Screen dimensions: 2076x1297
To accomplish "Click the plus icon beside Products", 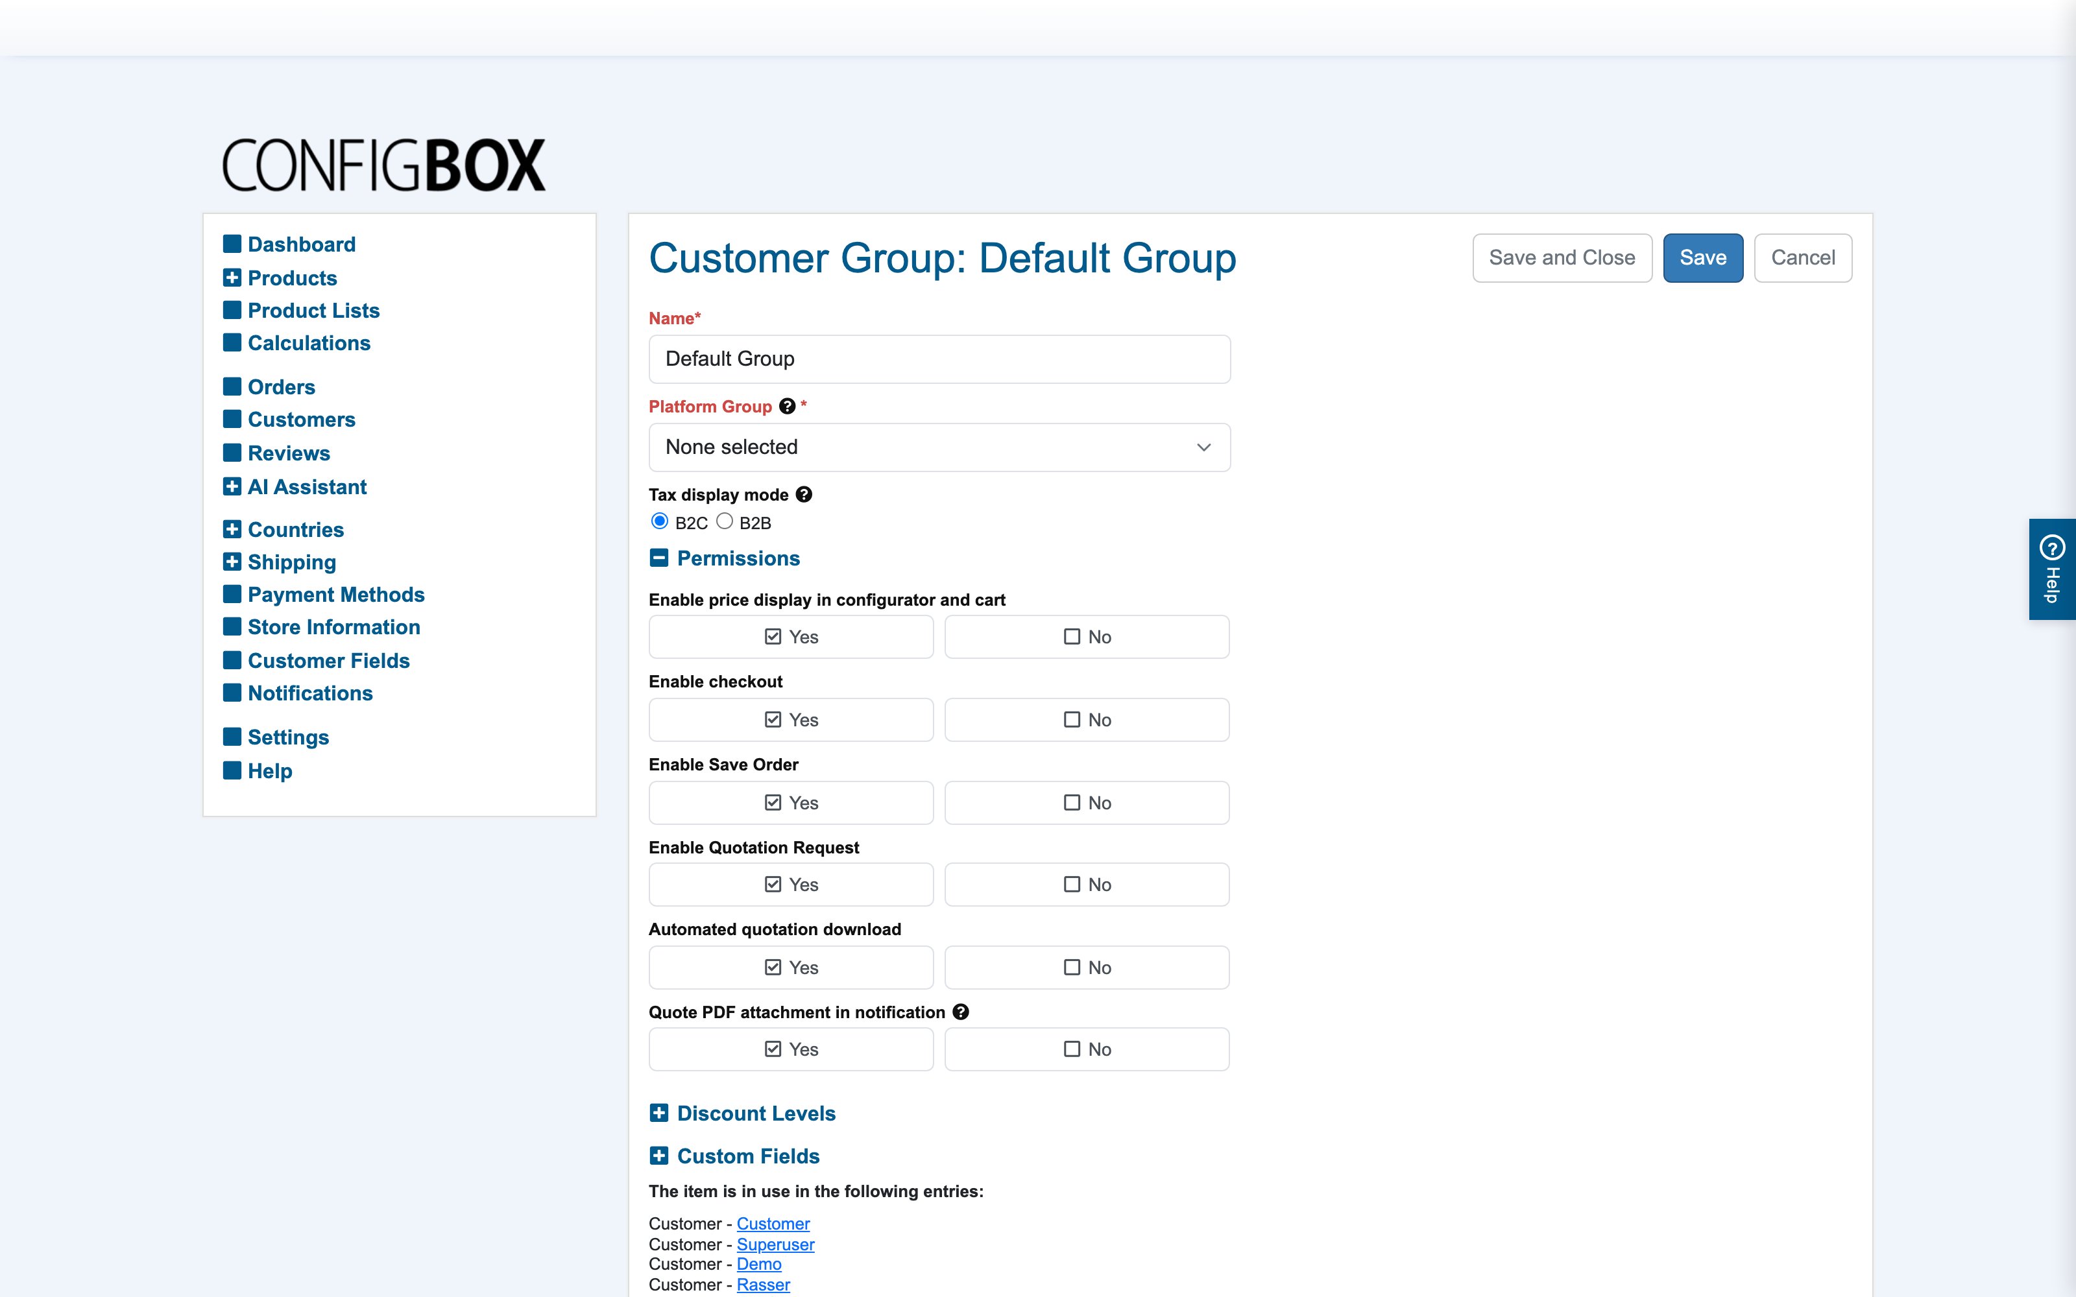I will [232, 278].
